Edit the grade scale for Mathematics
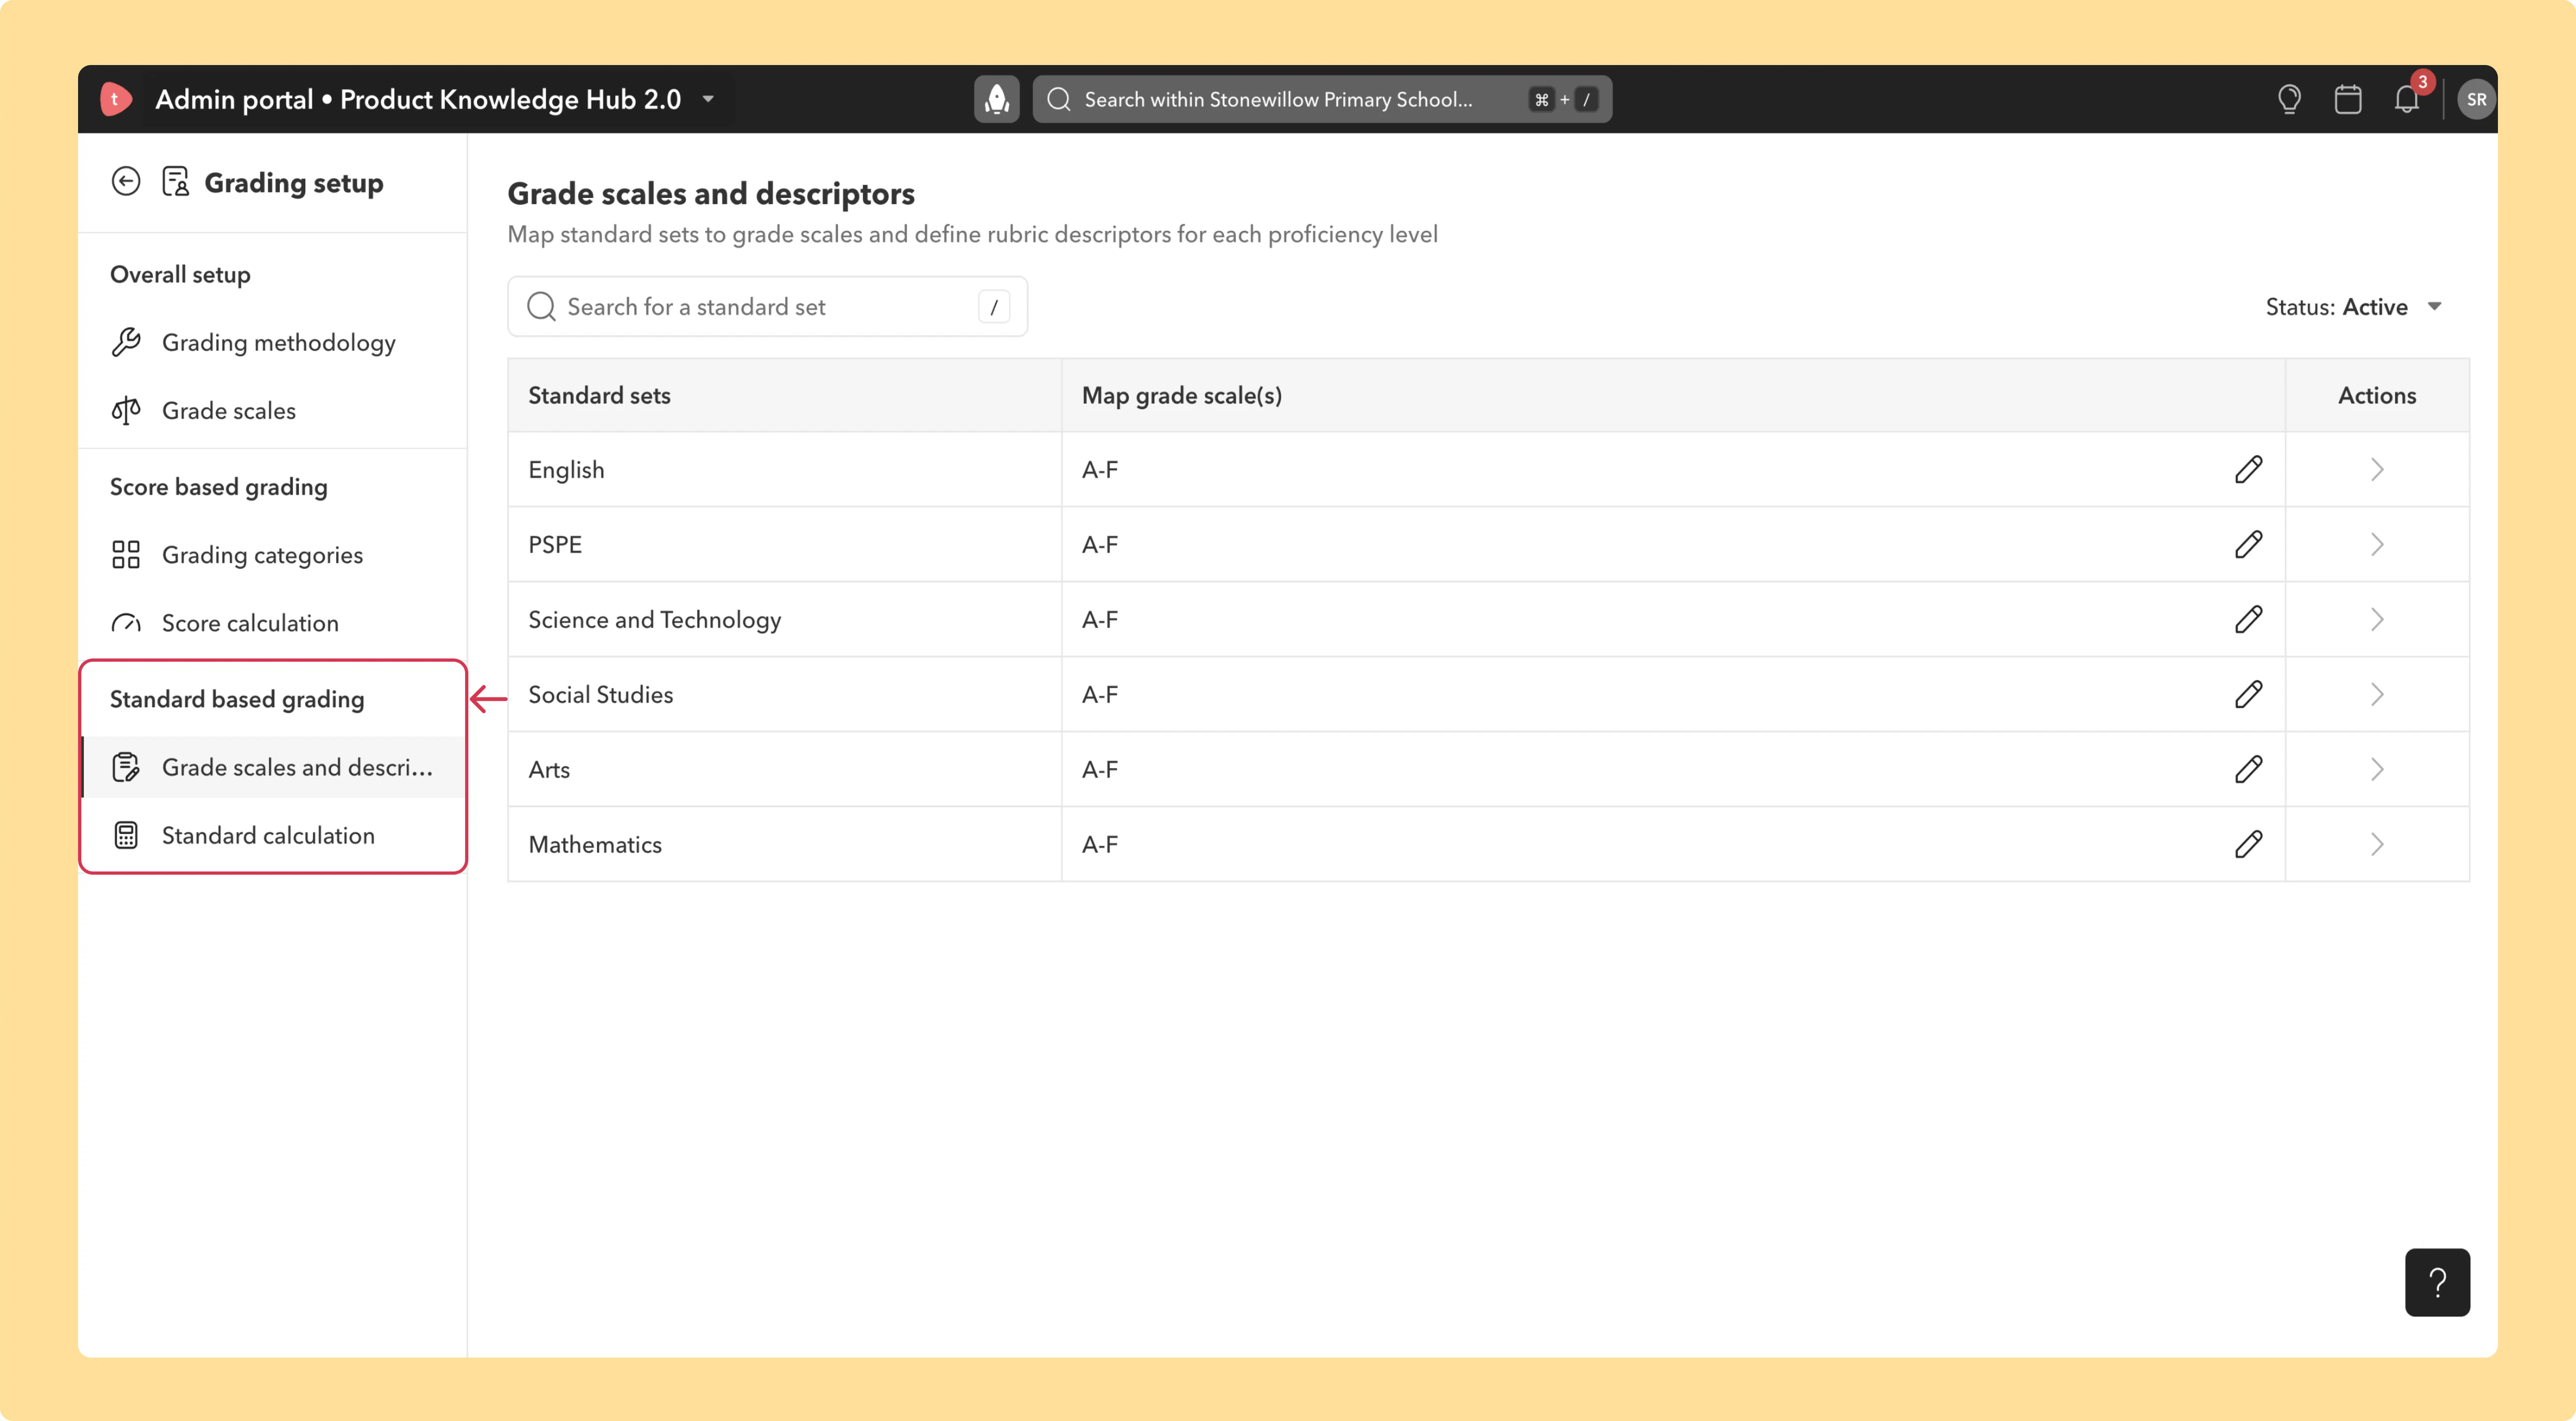This screenshot has width=2576, height=1421. point(2248,844)
